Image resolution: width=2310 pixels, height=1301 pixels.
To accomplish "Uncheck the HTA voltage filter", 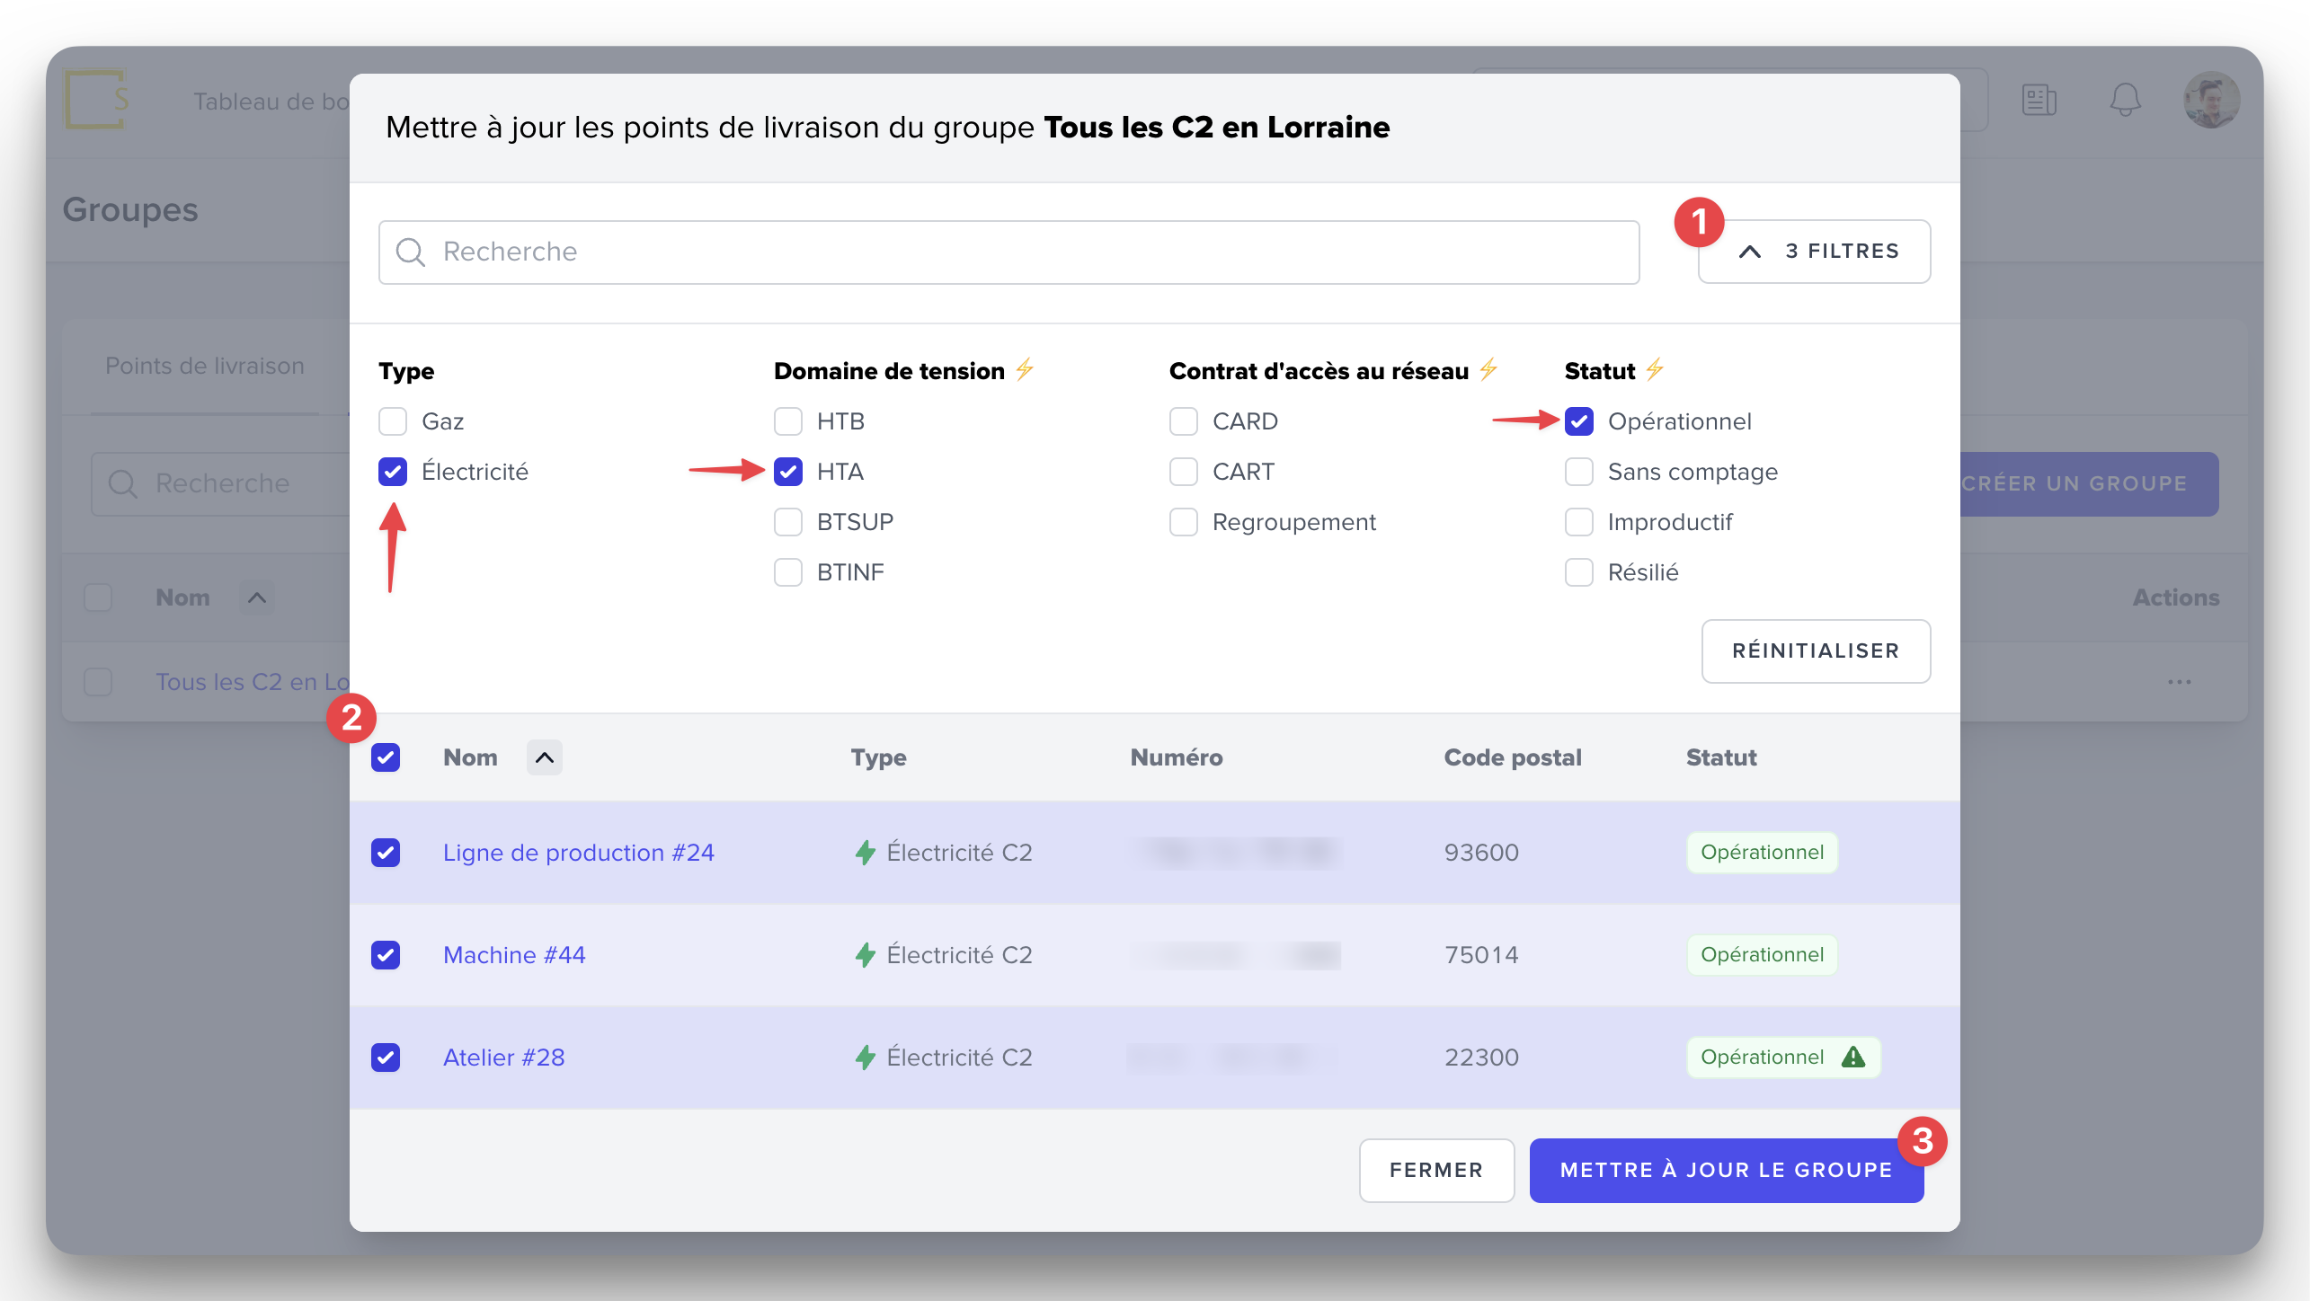I will click(788, 472).
